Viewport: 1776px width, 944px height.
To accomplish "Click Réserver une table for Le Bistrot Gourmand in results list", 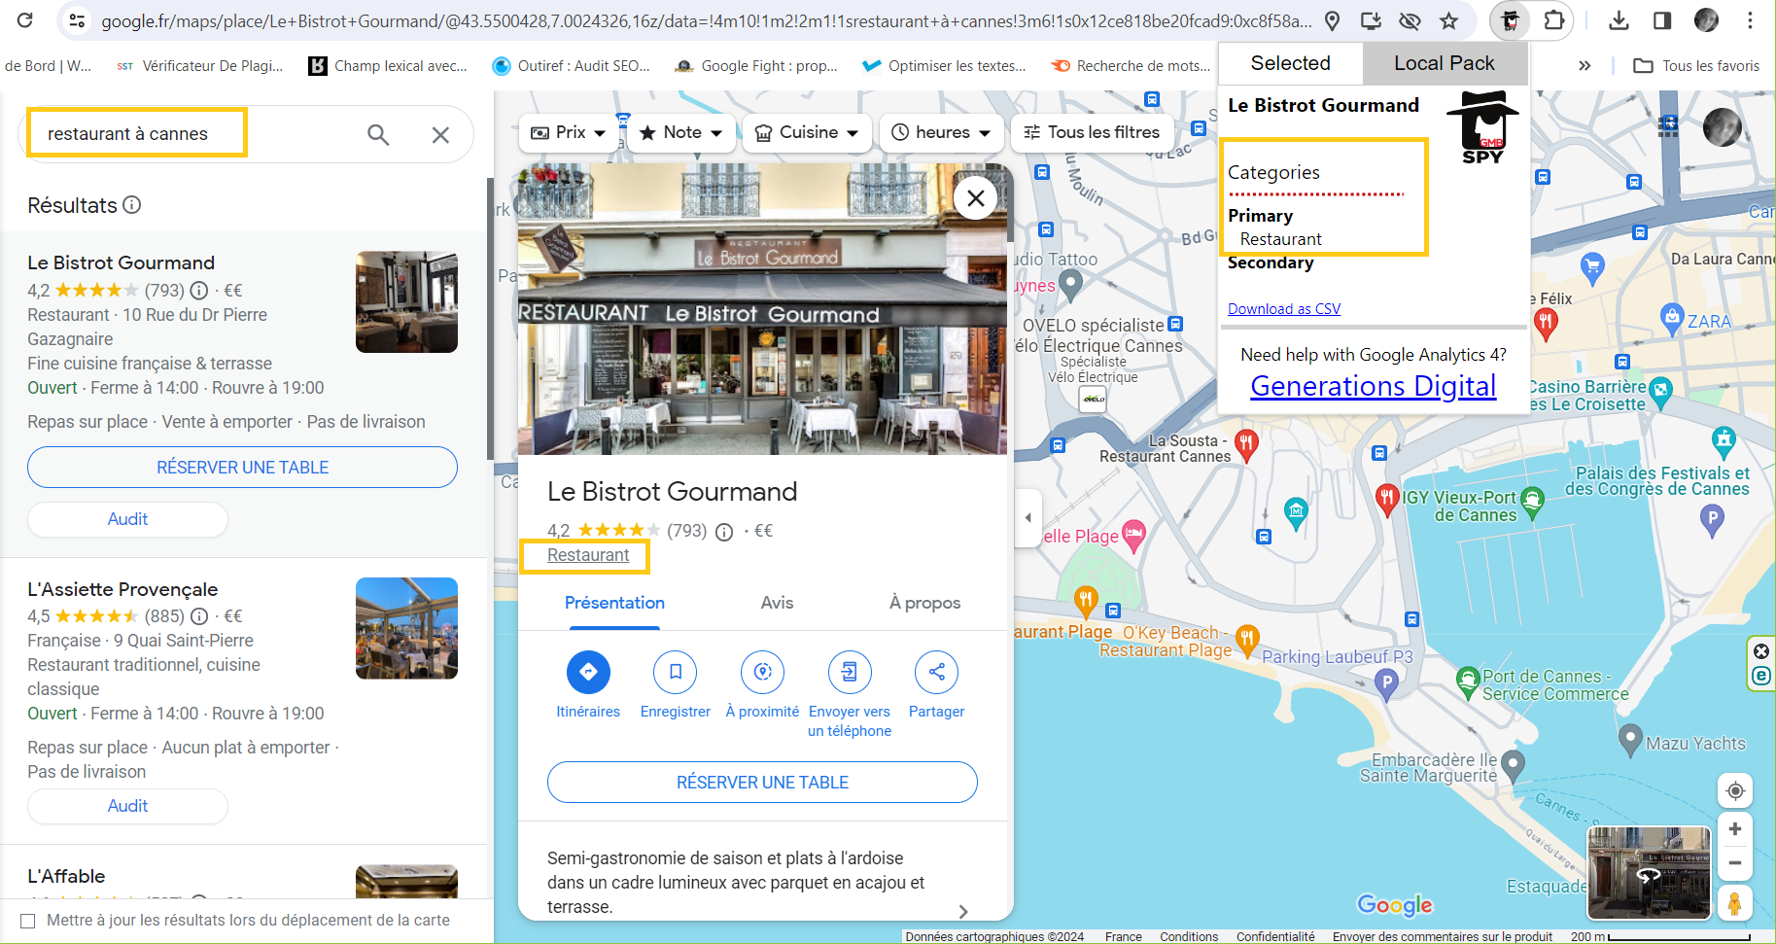I will pyautogui.click(x=242, y=468).
